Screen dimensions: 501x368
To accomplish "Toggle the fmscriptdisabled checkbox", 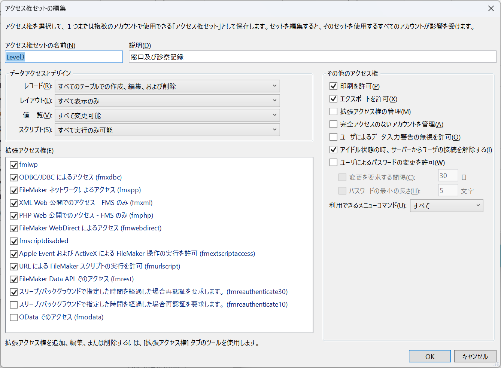I will tap(14, 241).
